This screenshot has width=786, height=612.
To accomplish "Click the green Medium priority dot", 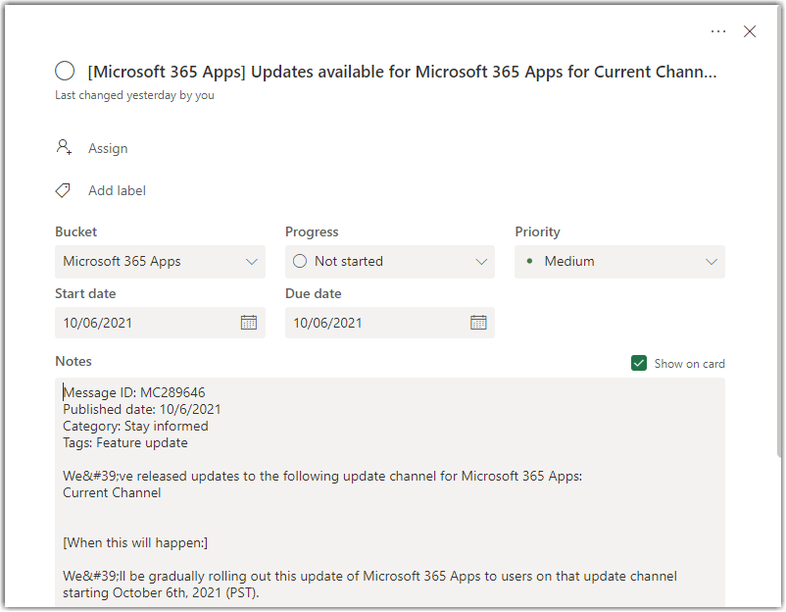I will click(530, 261).
